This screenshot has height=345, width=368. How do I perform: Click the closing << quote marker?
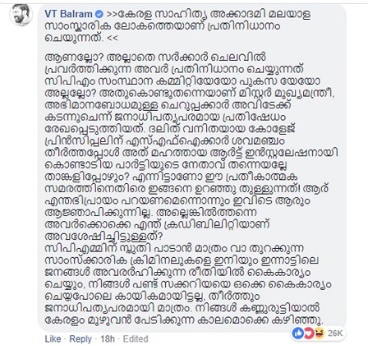click(x=113, y=39)
